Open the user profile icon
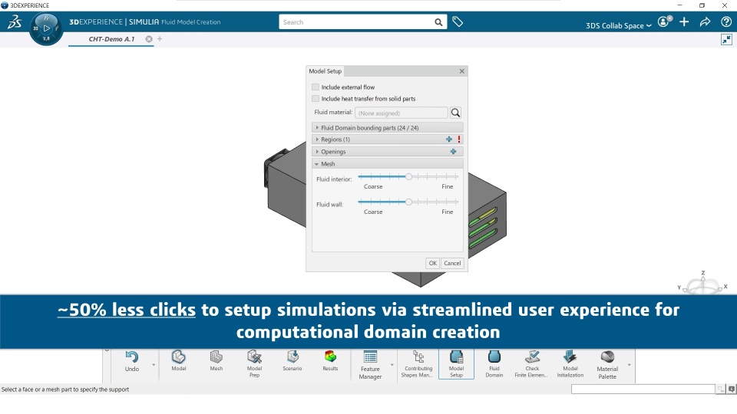 click(664, 21)
